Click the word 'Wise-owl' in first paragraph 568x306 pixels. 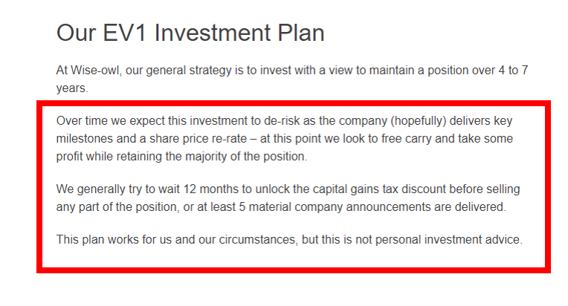[x=94, y=70]
